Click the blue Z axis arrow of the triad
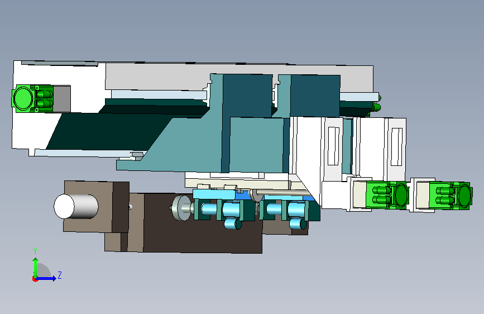This screenshot has height=314, width=484. (46, 278)
